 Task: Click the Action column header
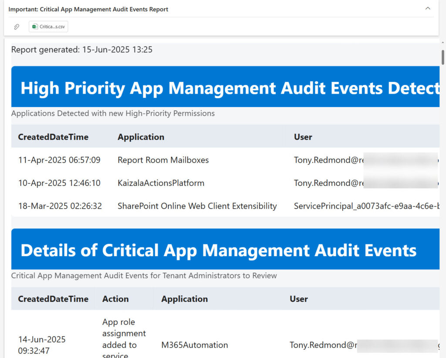(115, 299)
